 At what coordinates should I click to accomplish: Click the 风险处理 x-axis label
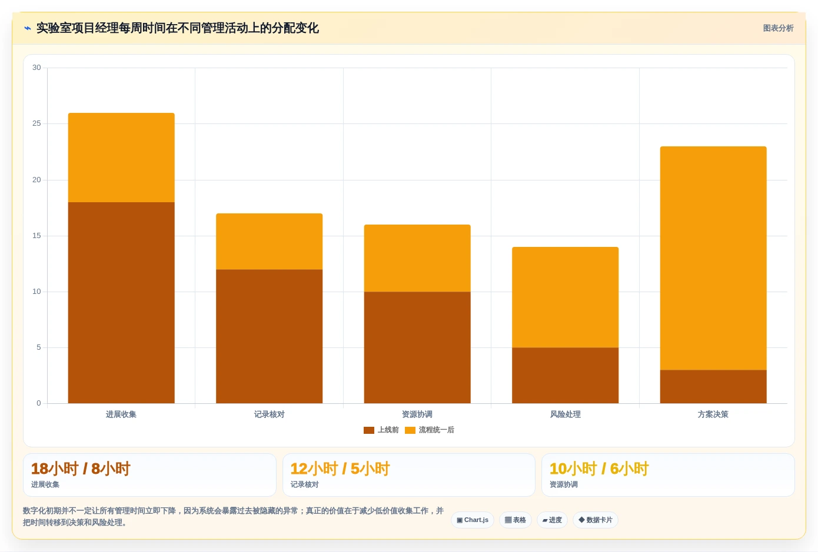(x=566, y=414)
